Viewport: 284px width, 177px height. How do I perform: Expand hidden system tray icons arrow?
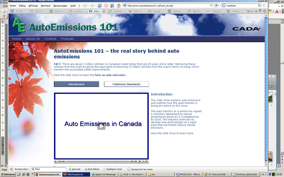pos(263,174)
